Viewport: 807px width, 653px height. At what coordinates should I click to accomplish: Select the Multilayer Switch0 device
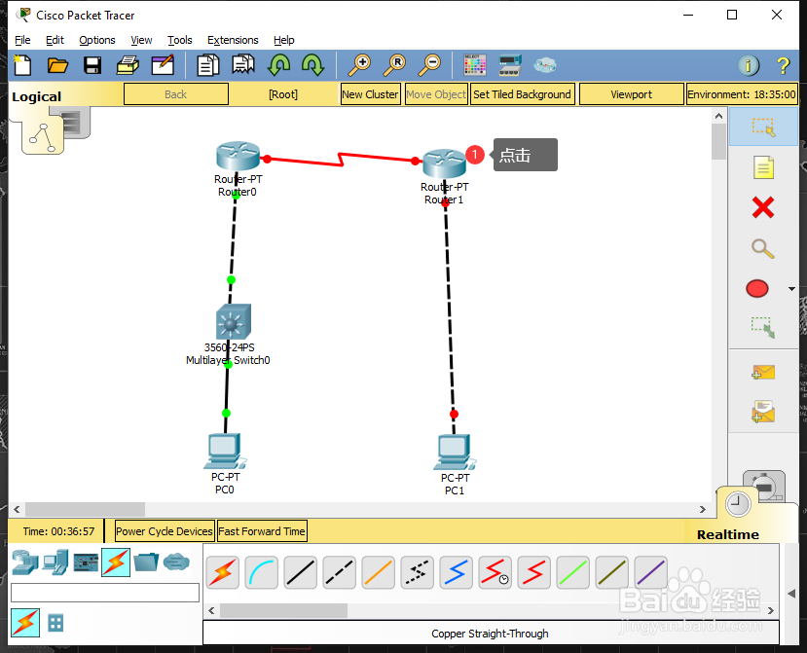[x=234, y=321]
